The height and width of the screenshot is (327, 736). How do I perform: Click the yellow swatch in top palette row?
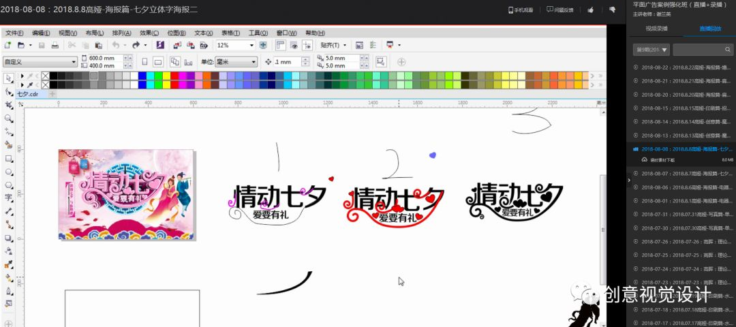[166, 76]
